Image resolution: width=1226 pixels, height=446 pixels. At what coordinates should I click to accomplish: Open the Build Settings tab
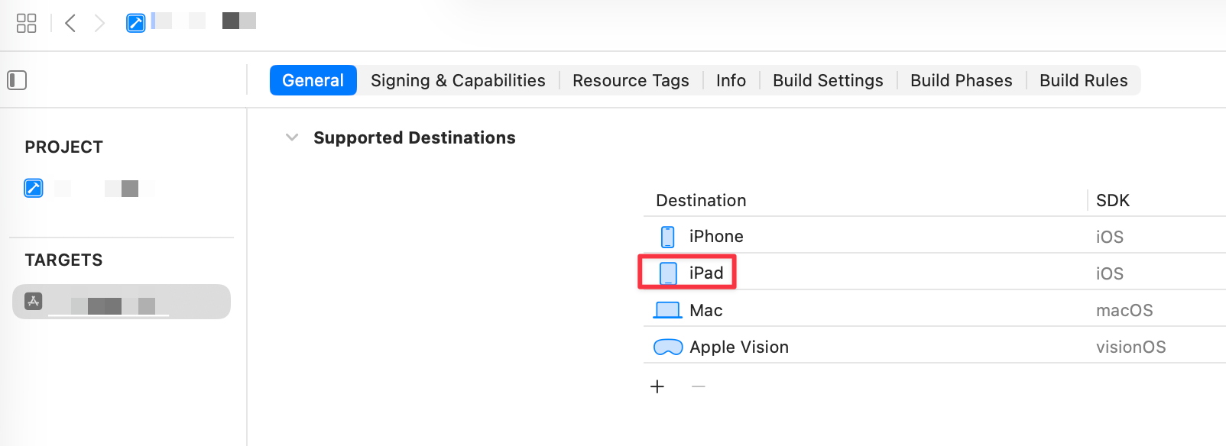pos(827,79)
